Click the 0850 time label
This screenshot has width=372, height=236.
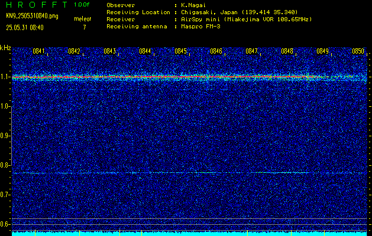pos(358,51)
